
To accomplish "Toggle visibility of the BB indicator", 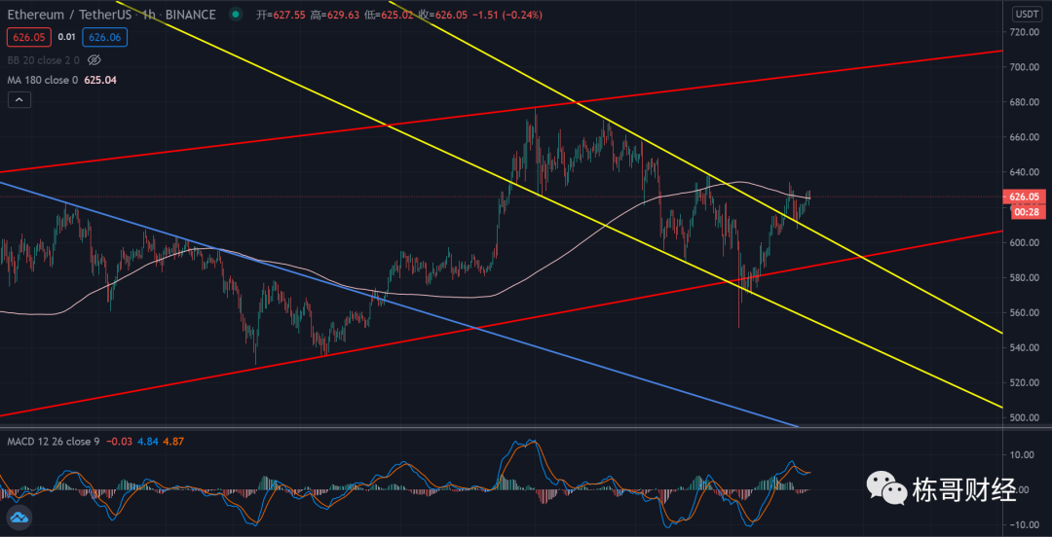I will 94,59.
